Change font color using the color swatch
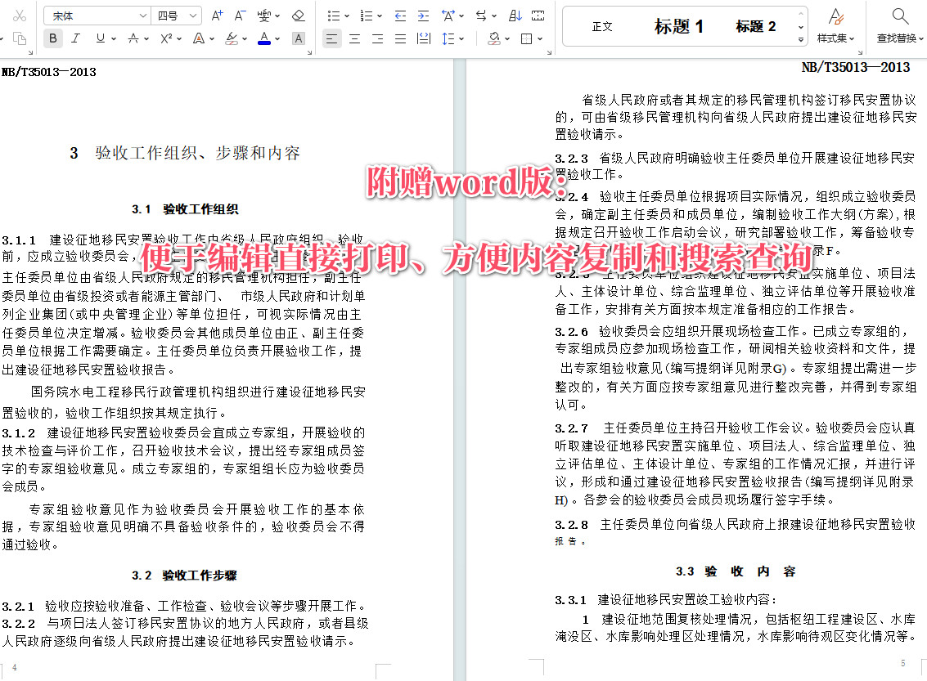The image size is (927, 681). point(264,39)
